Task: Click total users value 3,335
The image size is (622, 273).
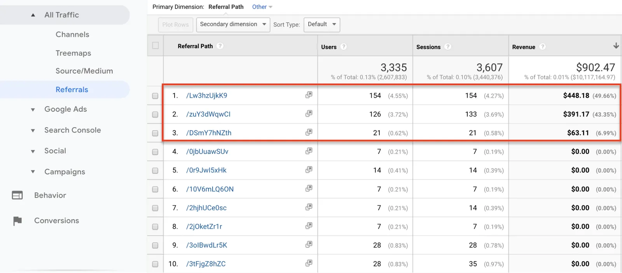Action: 394,67
